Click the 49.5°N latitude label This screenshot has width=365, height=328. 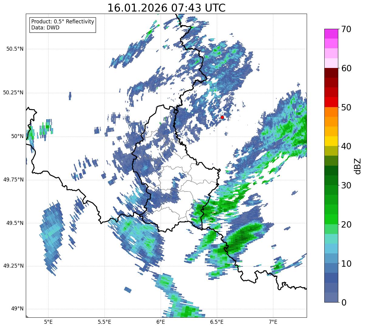tap(15, 223)
